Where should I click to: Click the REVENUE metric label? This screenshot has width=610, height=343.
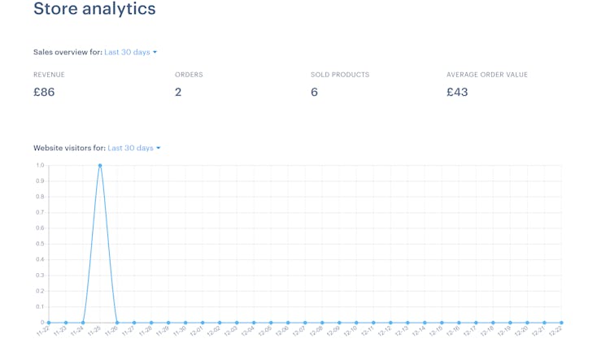click(x=49, y=75)
